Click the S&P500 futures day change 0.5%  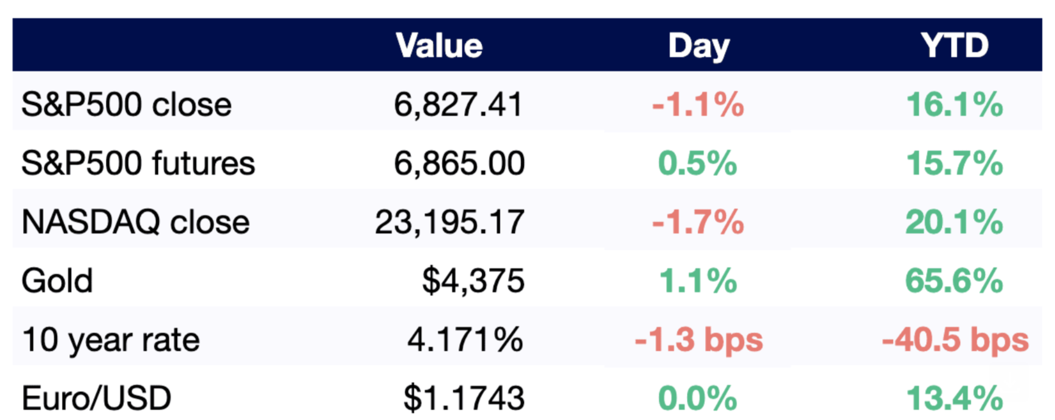tap(698, 163)
